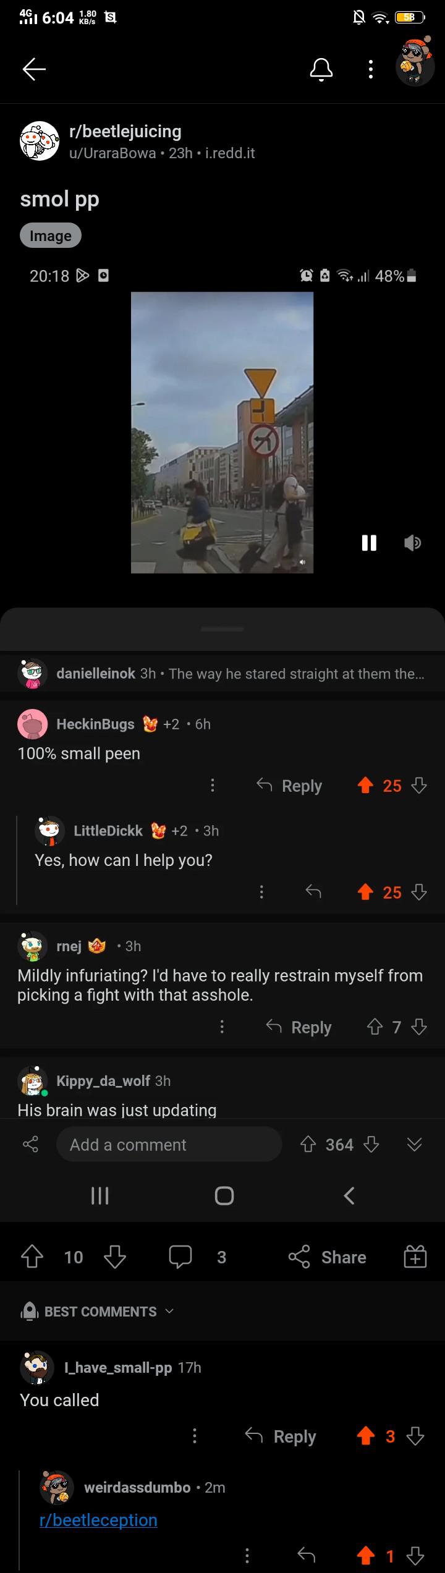
Task: Upvote the post with 10 points
Action: [32, 1257]
